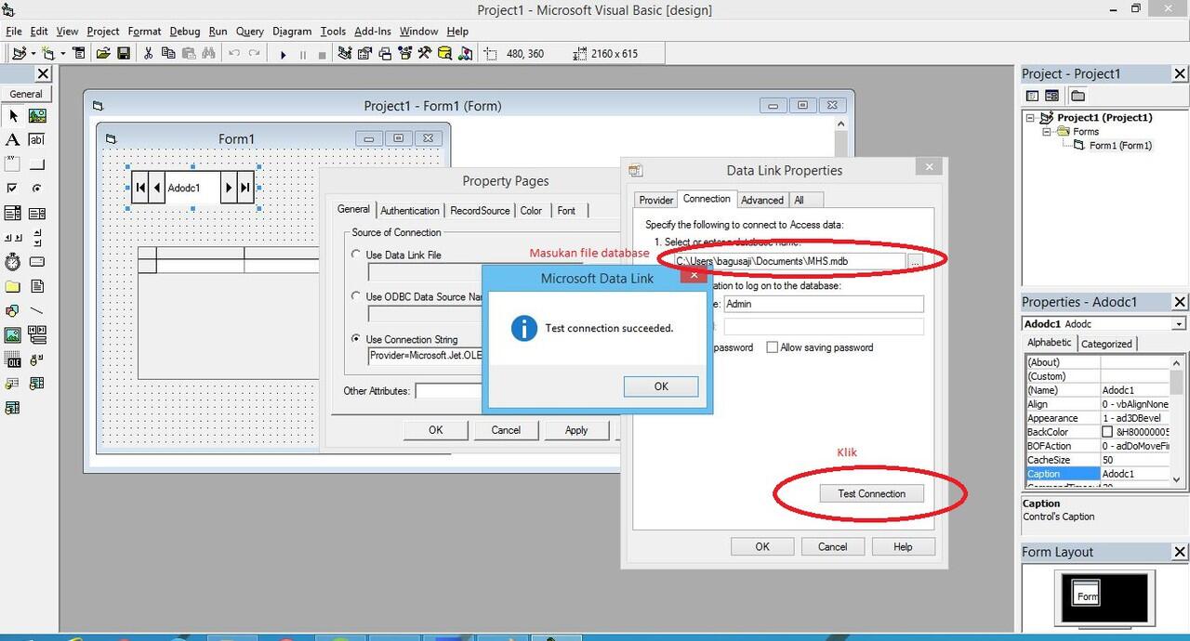Select the DirListBox folder control in the toolbox
Image resolution: width=1190 pixels, height=641 pixels.
tap(13, 286)
